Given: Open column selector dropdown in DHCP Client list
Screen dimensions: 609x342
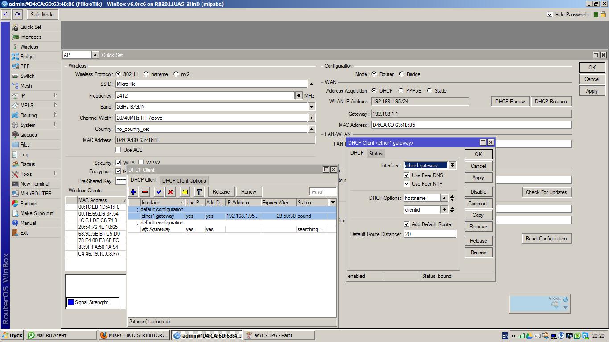Looking at the screenshot, I should coord(333,203).
